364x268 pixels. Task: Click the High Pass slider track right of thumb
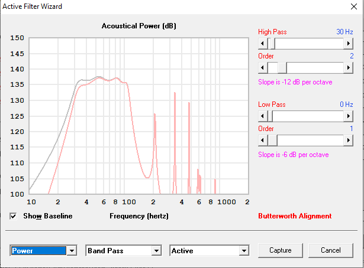tap(309, 43)
